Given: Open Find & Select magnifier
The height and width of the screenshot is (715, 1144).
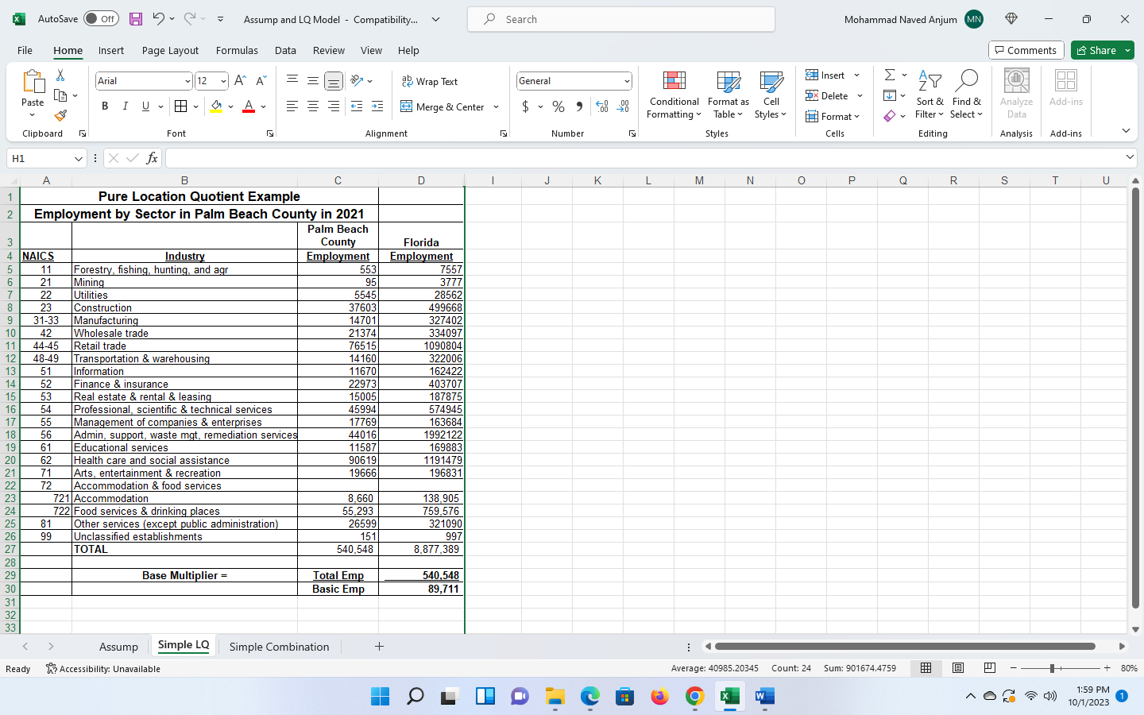Looking at the screenshot, I should click(x=966, y=95).
